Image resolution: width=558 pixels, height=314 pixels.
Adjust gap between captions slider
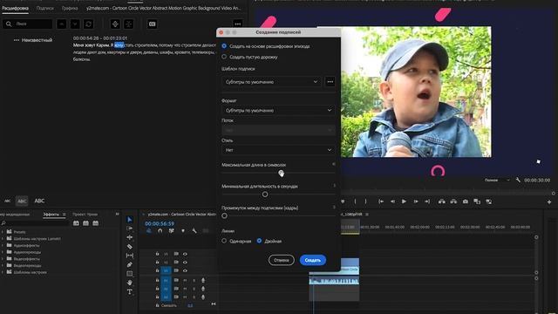pos(224,215)
